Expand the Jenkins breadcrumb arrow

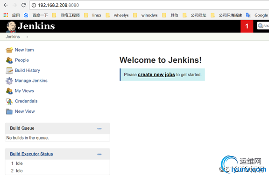coord(27,37)
